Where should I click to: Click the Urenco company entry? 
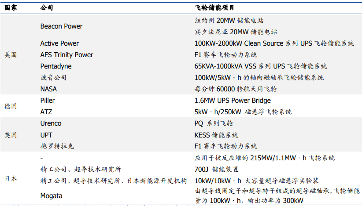click(51, 123)
